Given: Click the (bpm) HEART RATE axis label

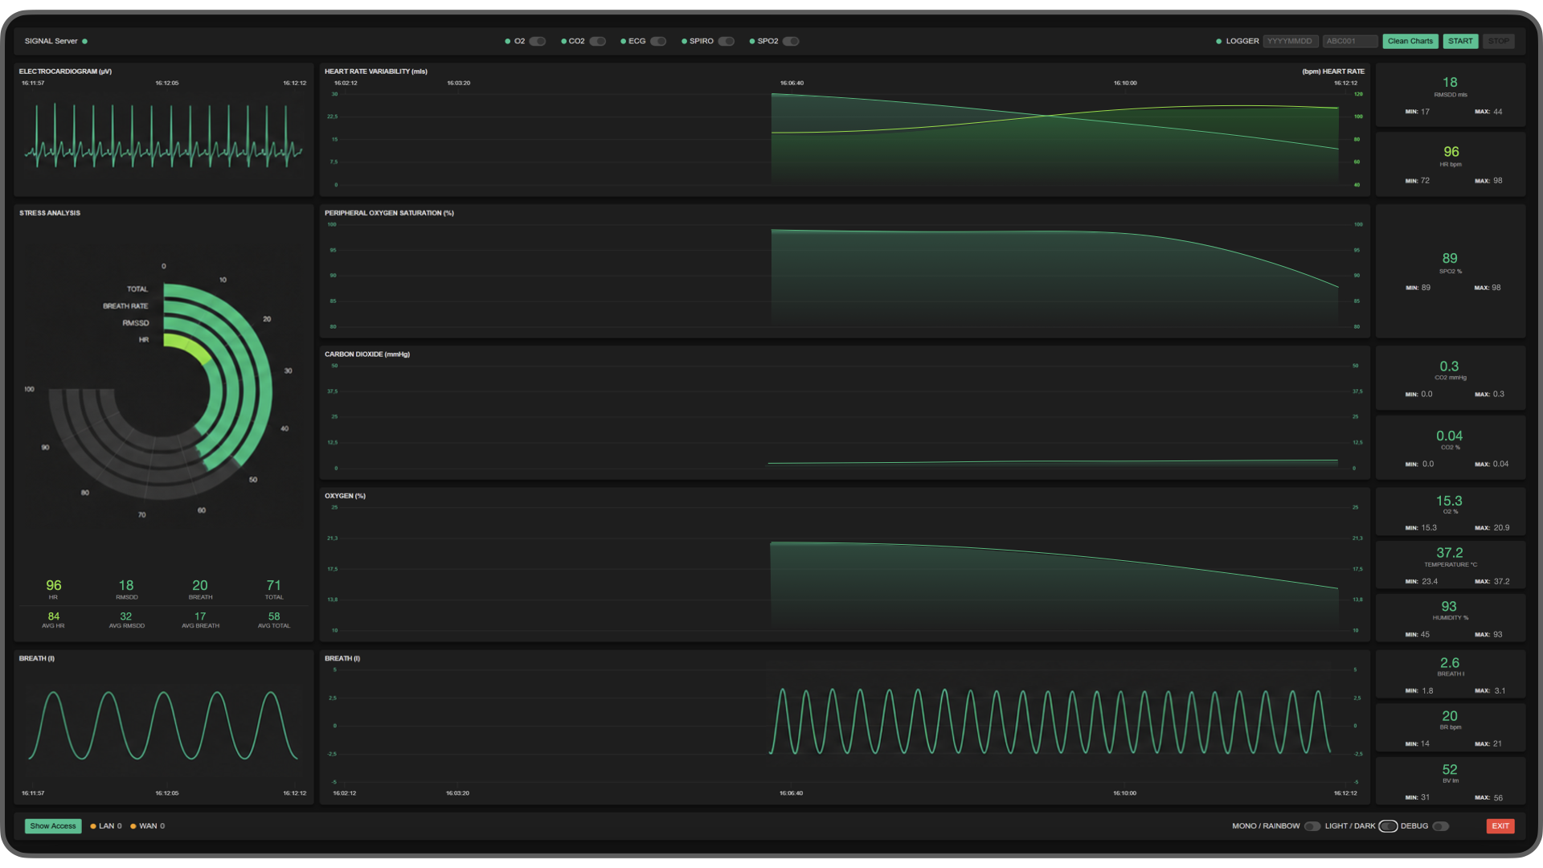Looking at the screenshot, I should [x=1333, y=72].
